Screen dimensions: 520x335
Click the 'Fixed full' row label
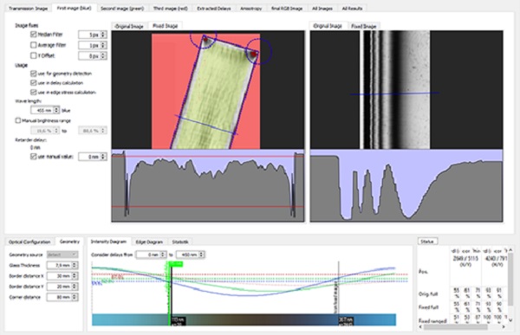click(428, 307)
